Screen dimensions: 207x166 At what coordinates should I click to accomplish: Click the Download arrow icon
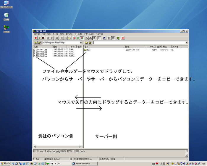point(48,38)
